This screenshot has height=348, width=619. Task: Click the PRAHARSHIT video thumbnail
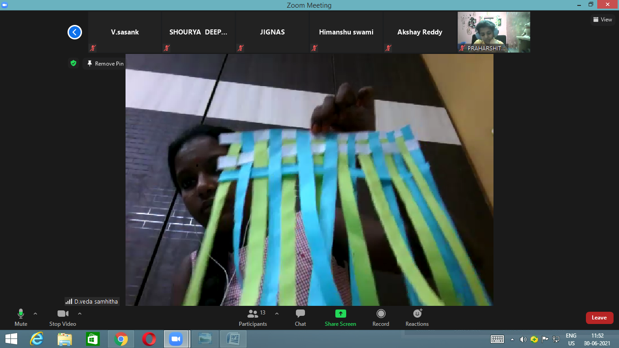click(x=494, y=32)
